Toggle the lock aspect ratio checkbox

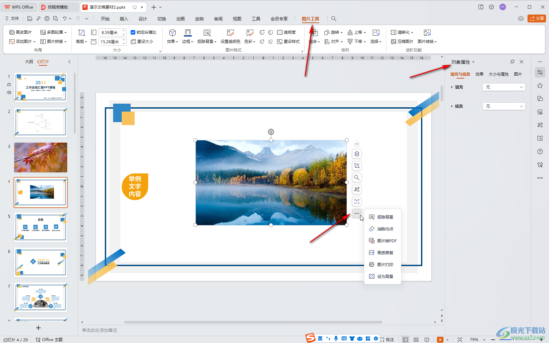pyautogui.click(x=133, y=32)
